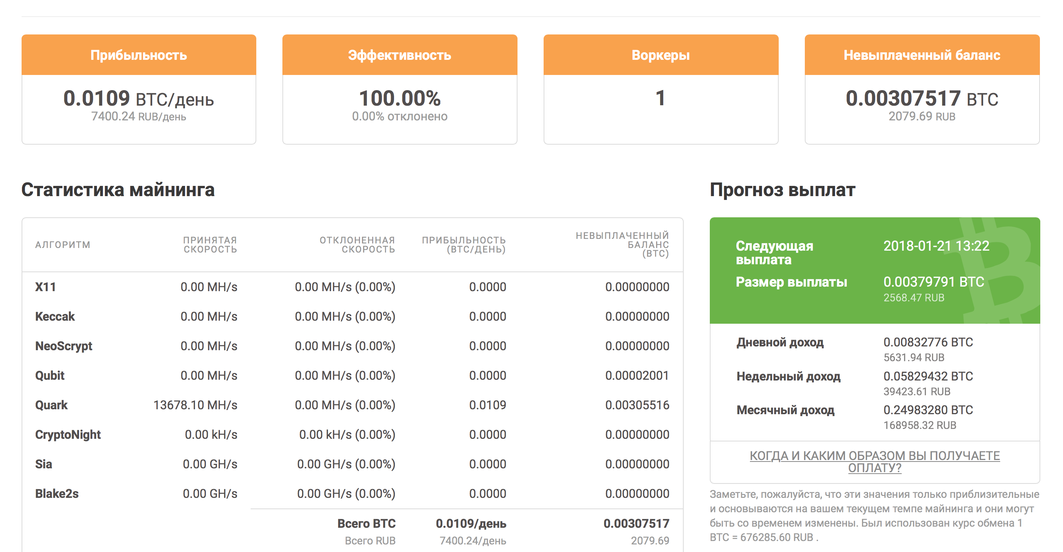Image resolution: width=1063 pixels, height=552 pixels.
Task: Select the Quark algorithm row name
Action: click(51, 405)
